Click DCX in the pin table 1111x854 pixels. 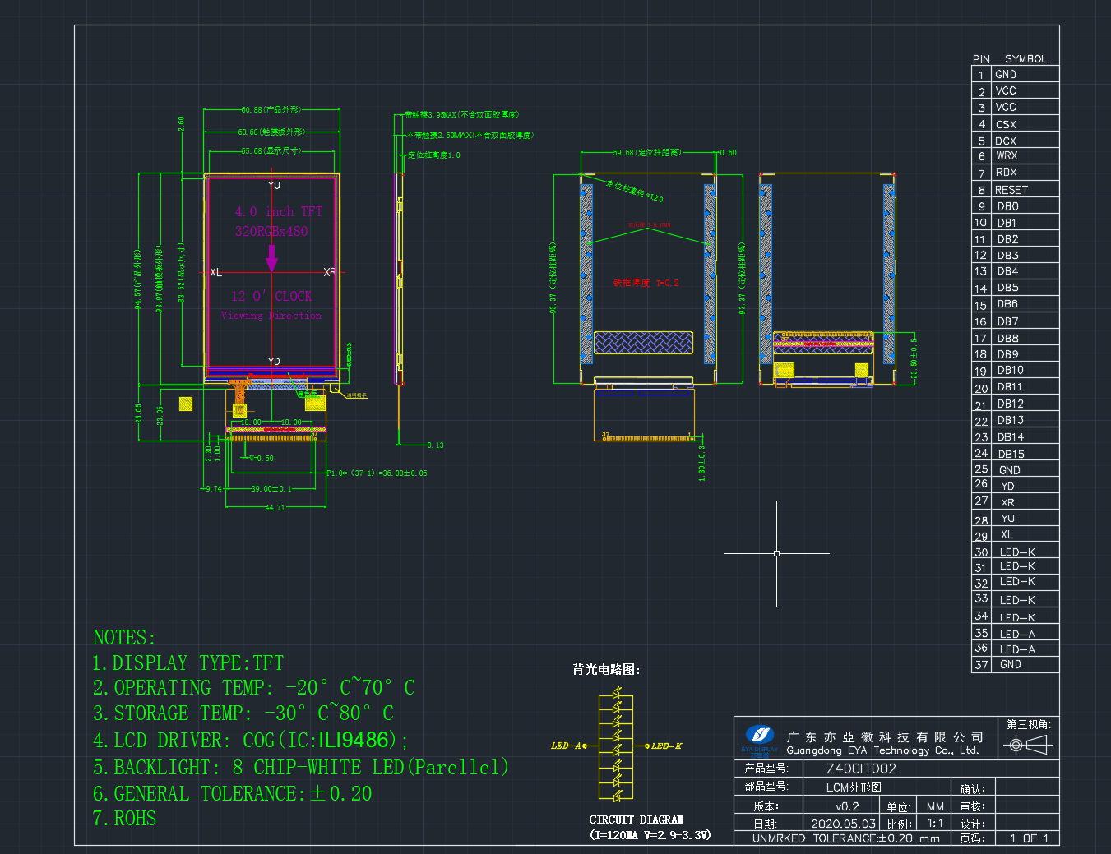(1006, 141)
